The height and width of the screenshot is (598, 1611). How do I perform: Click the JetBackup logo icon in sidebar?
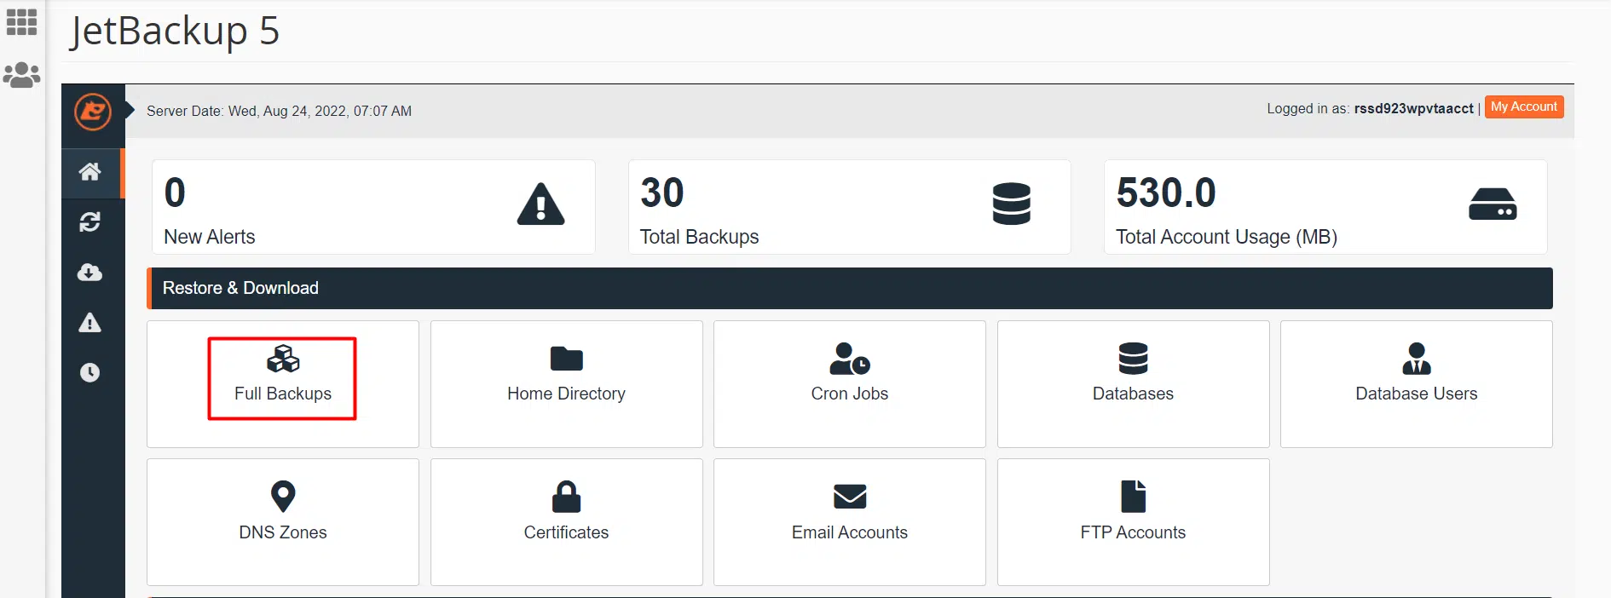click(93, 112)
